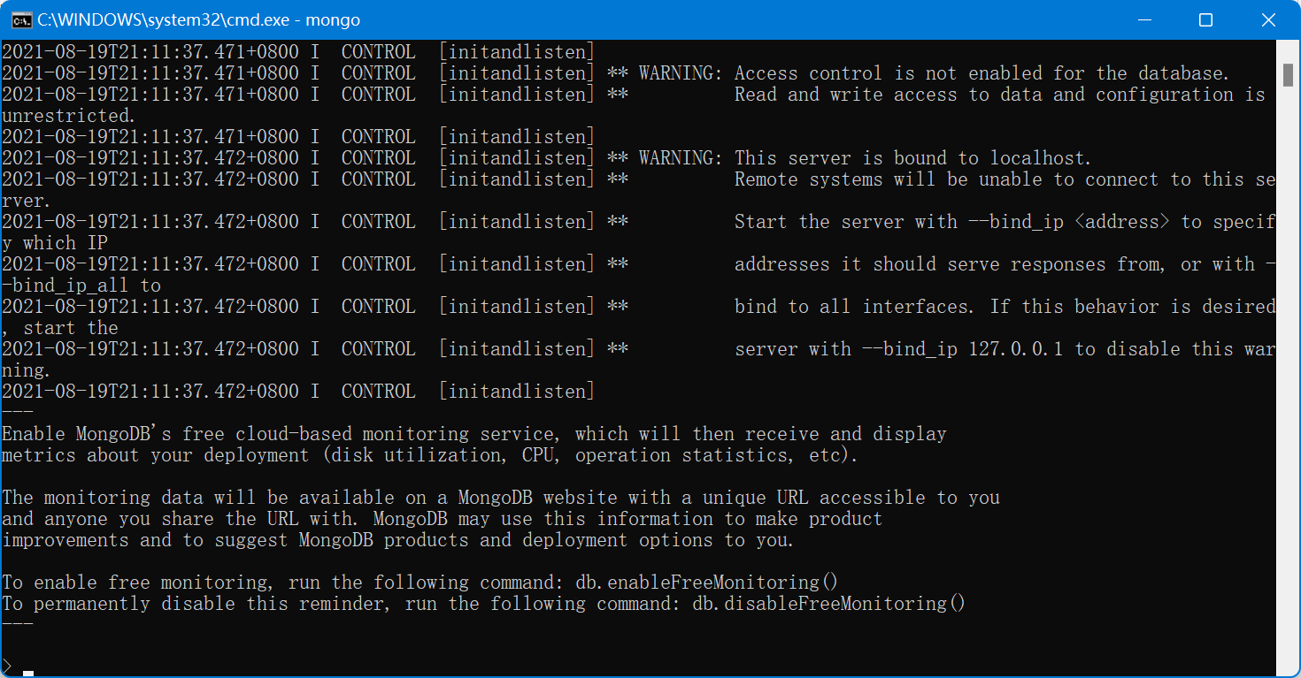Click the maximize button

1206,19
